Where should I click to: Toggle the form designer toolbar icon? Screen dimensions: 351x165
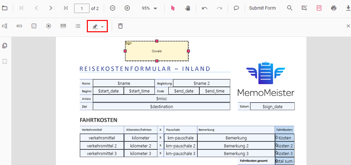[x=319, y=8]
